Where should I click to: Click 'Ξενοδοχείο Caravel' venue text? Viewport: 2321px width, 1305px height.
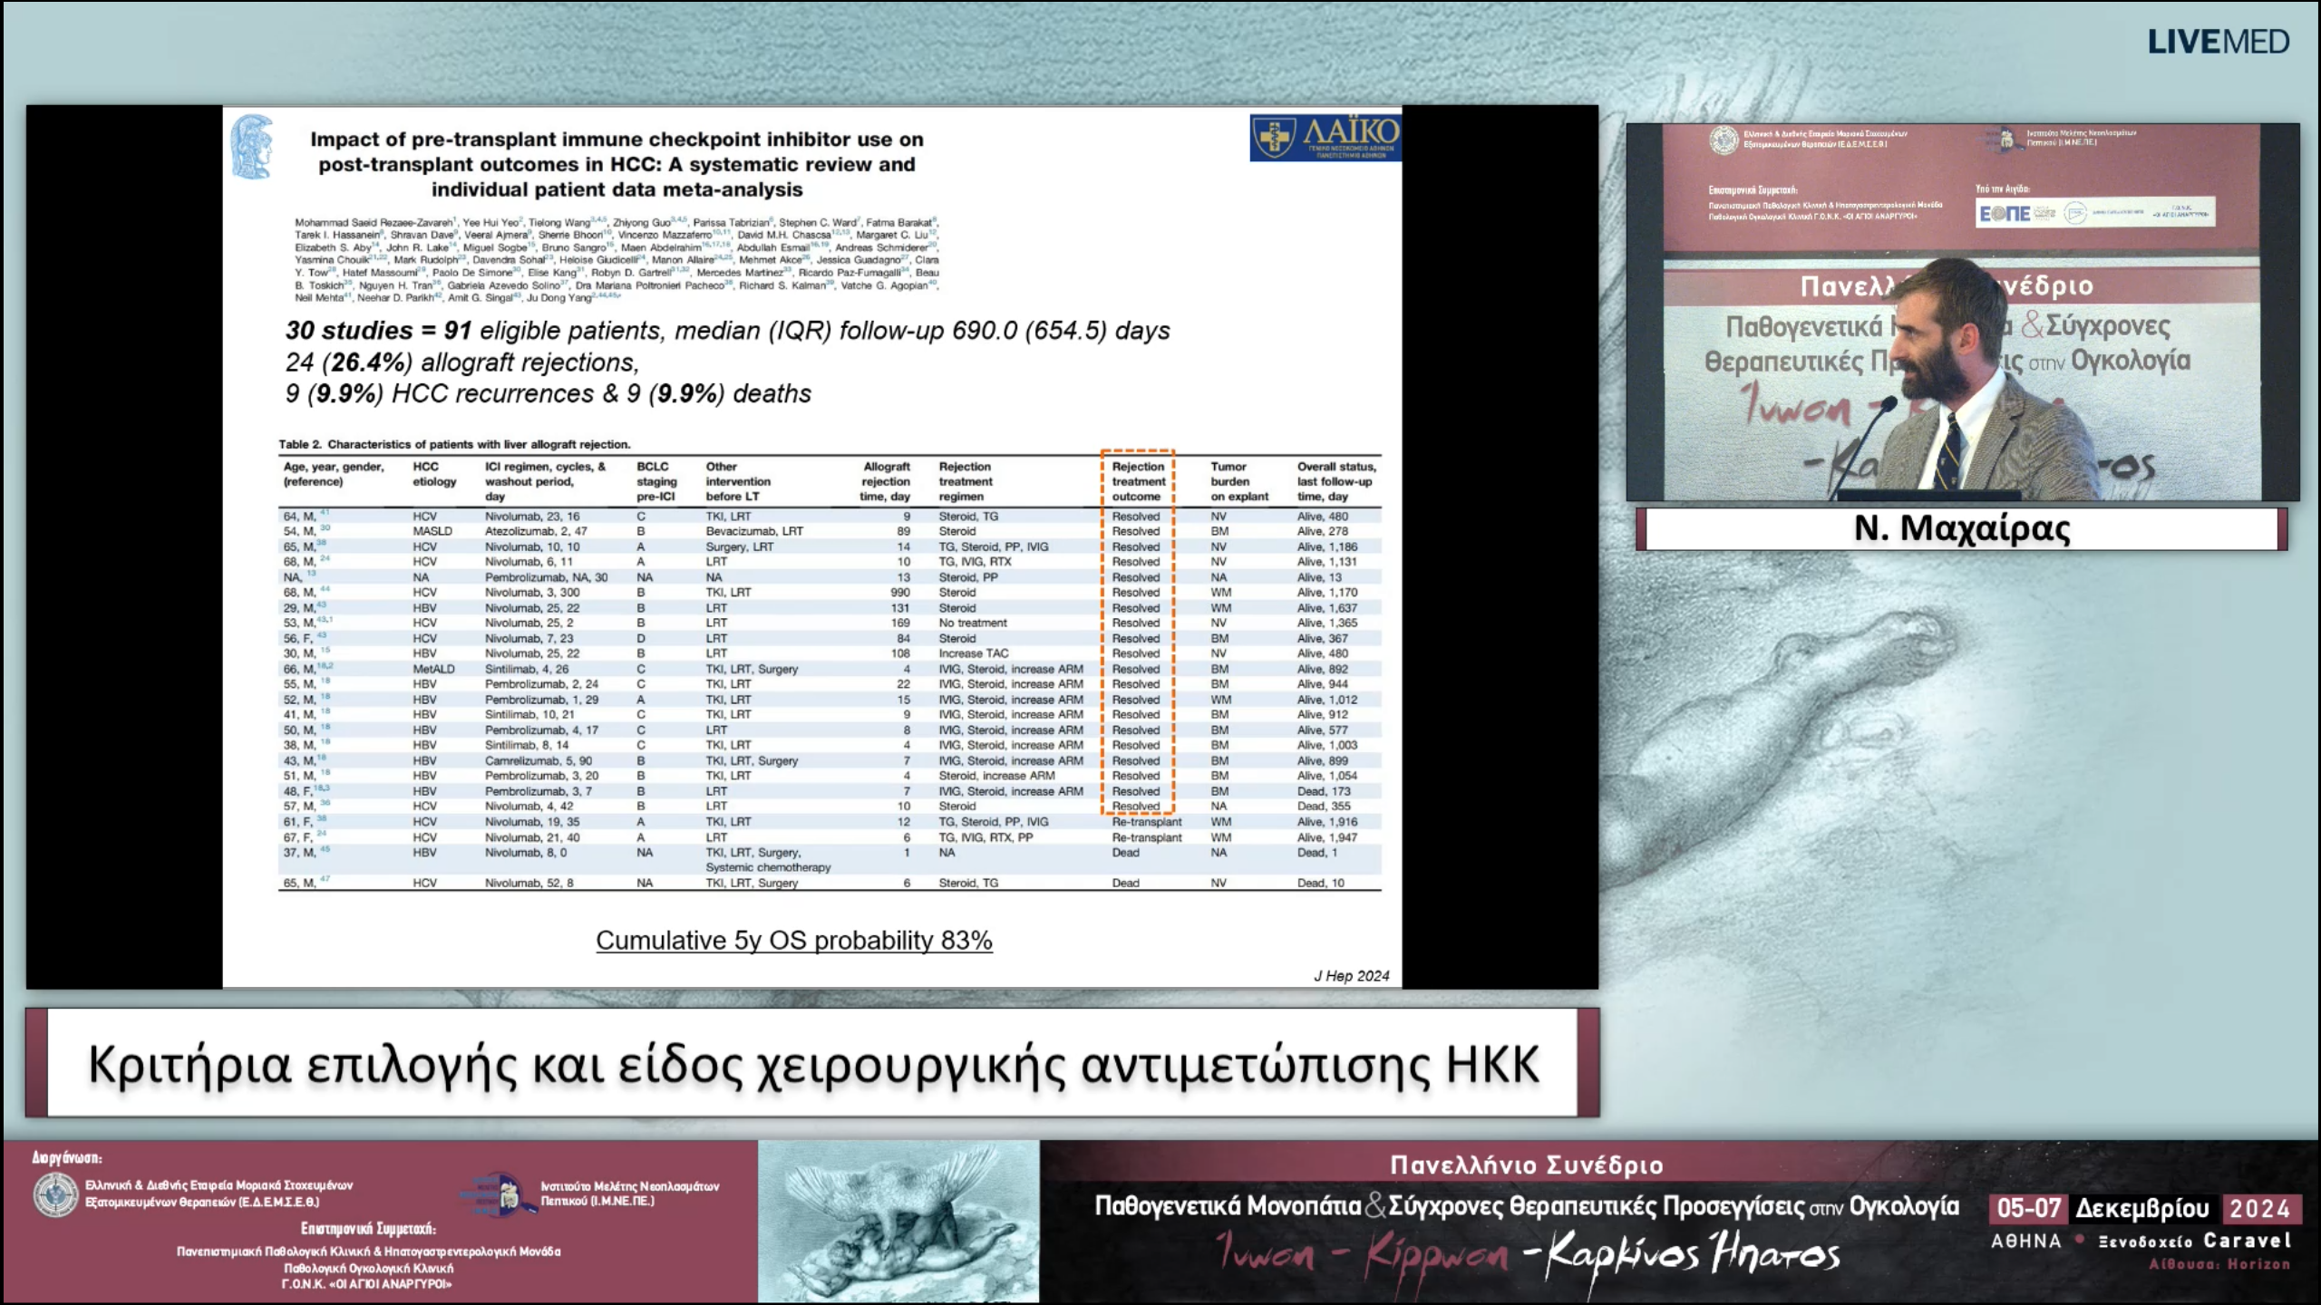(2195, 1241)
